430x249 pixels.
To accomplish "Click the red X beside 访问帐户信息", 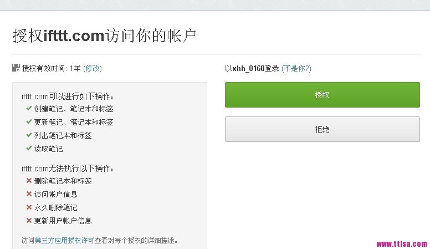I will pos(29,194).
